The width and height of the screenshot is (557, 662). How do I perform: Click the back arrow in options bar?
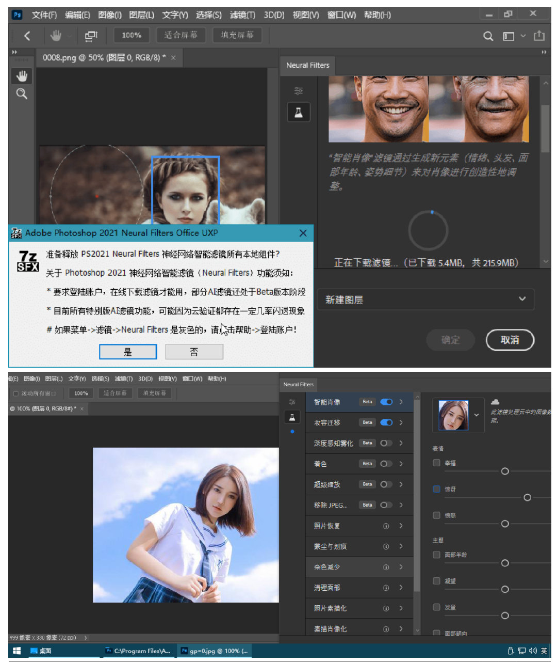pos(27,36)
